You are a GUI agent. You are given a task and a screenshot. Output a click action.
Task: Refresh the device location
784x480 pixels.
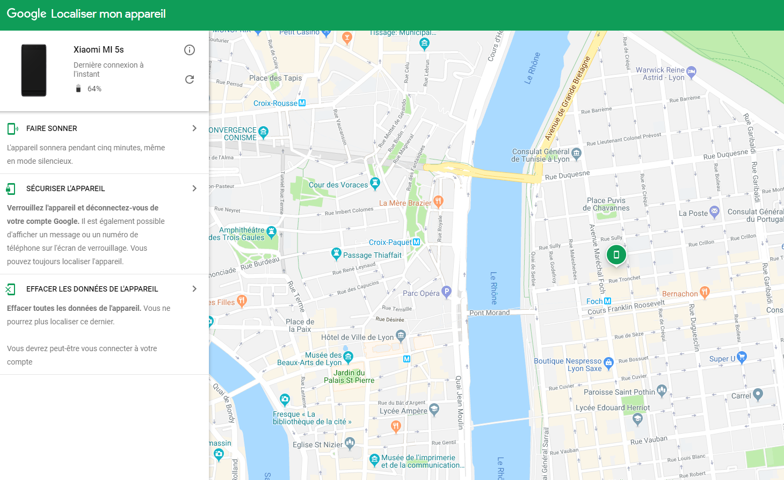[x=190, y=79]
